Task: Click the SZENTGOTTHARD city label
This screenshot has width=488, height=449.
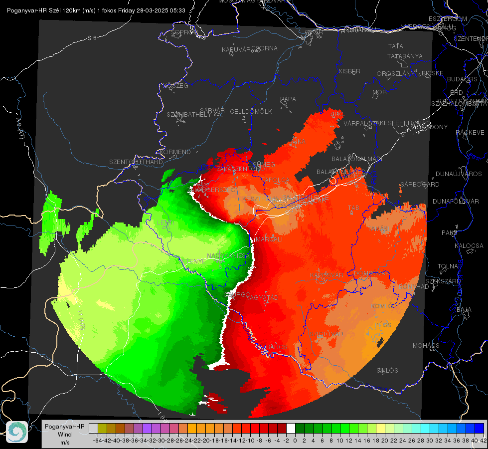Action: pos(136,162)
